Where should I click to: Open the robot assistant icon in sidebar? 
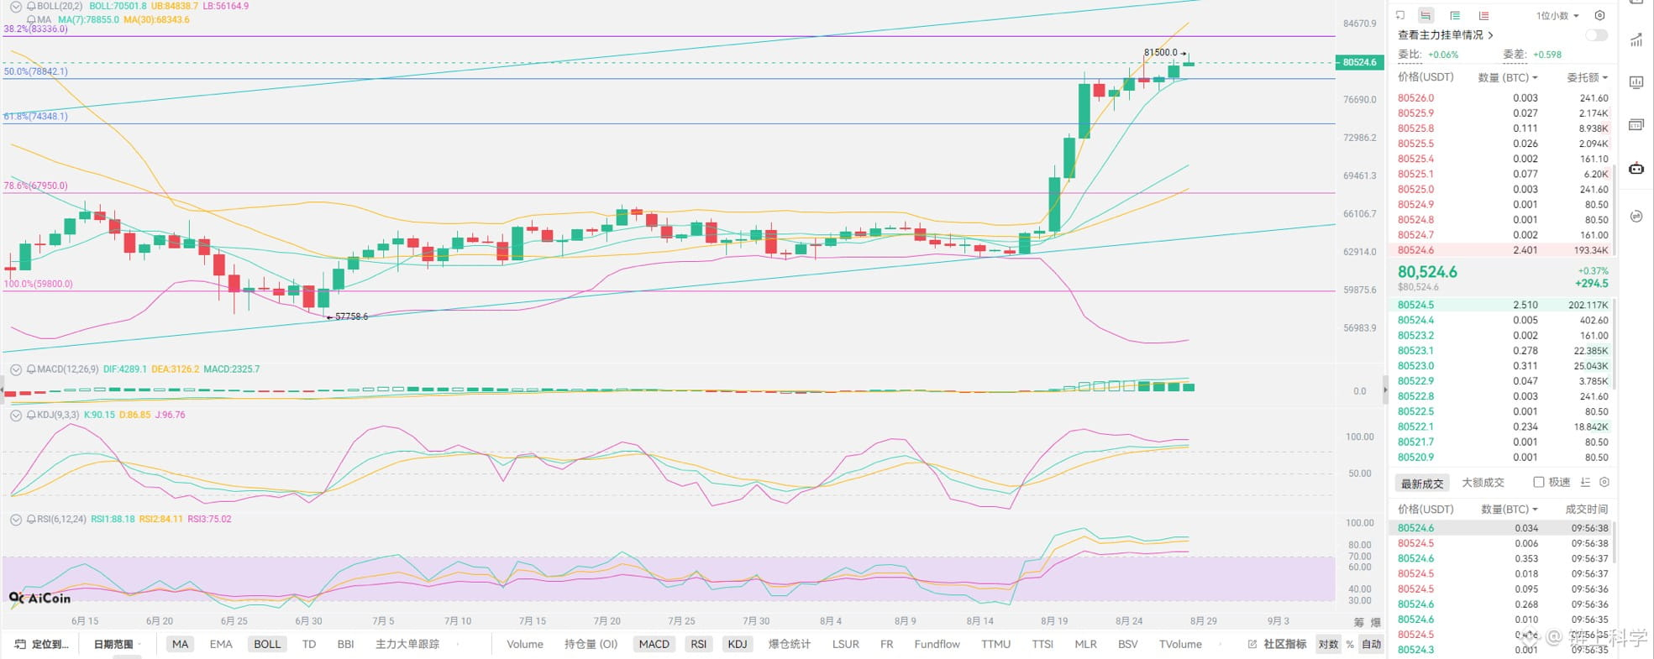pos(1636,169)
